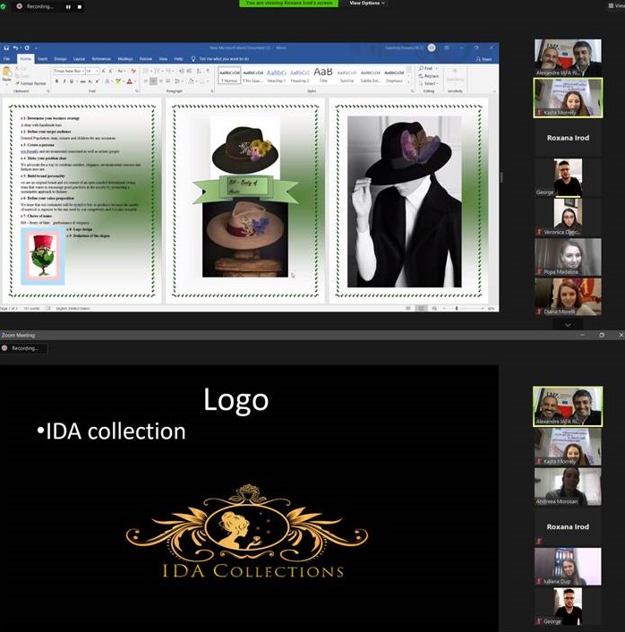Open the View Options dropdown
The image size is (625, 632).
tap(366, 3)
